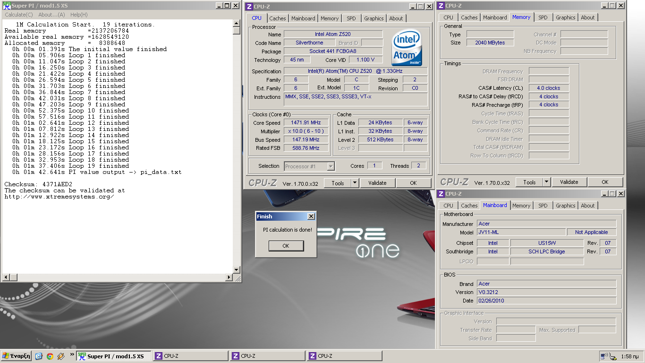Image resolution: width=645 pixels, height=363 pixels.
Task: Click OK in the CPU-Z CPU window
Action: (413, 183)
